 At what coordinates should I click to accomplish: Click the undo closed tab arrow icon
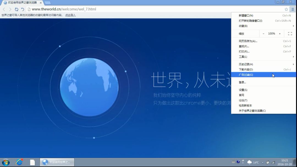click(23, 9)
